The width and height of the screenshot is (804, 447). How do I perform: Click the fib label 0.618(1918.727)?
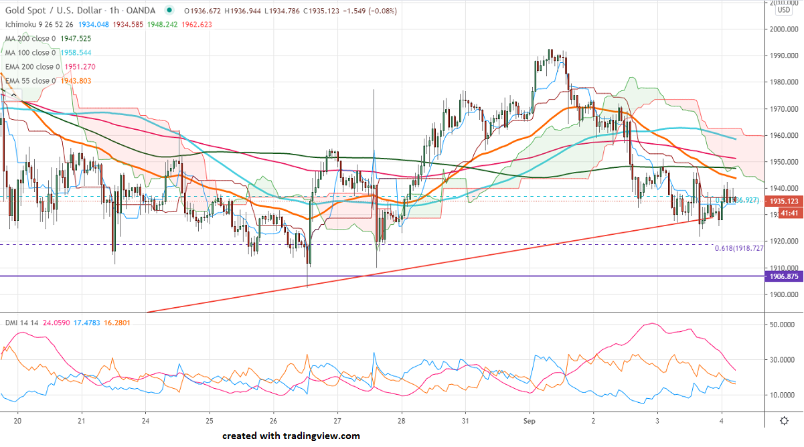(738, 248)
